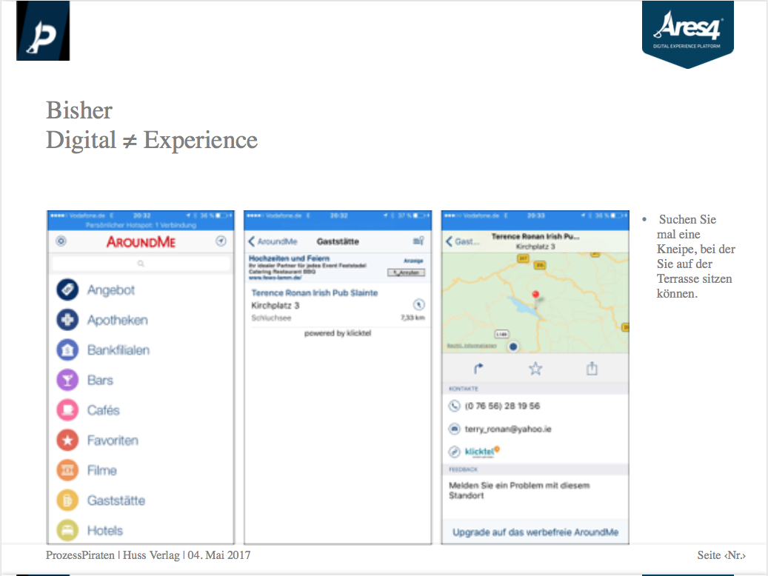Click the Seite ‹Nr.› page number text
768x576 pixels.
click(721, 555)
